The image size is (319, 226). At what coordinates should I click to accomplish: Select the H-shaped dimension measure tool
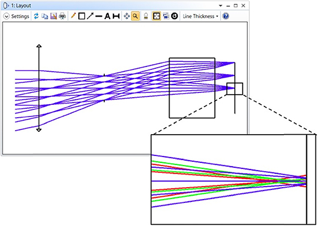click(x=116, y=16)
